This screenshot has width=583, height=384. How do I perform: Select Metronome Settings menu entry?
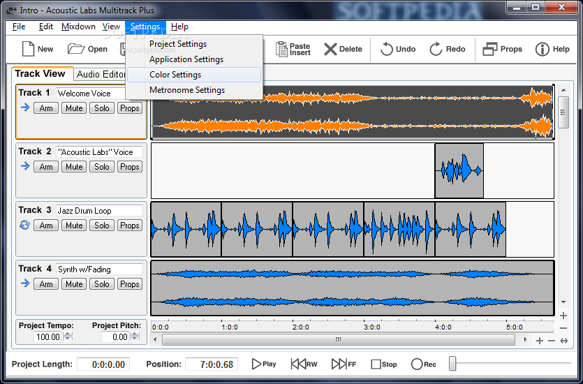point(193,90)
